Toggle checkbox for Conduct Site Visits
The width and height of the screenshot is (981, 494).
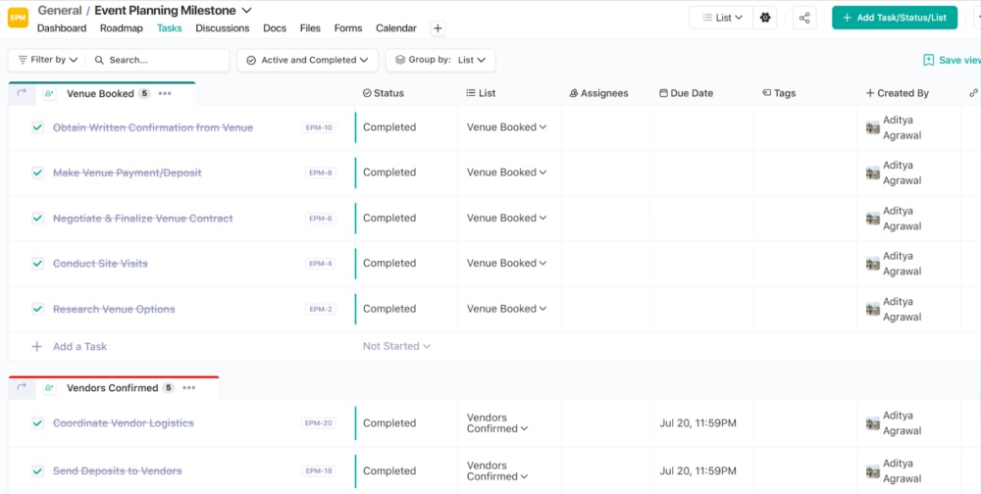point(37,264)
